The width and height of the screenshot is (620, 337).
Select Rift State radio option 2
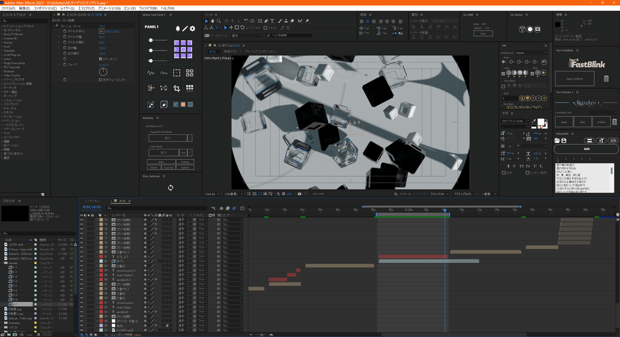pos(511,61)
